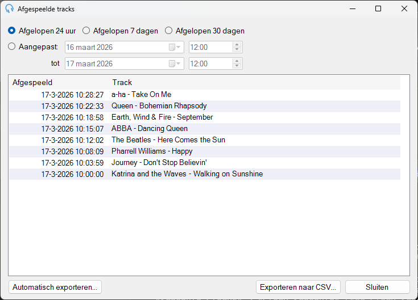Decrease the end time spinner after tot
Viewport: 418px width, 300px height.
(x=237, y=66)
